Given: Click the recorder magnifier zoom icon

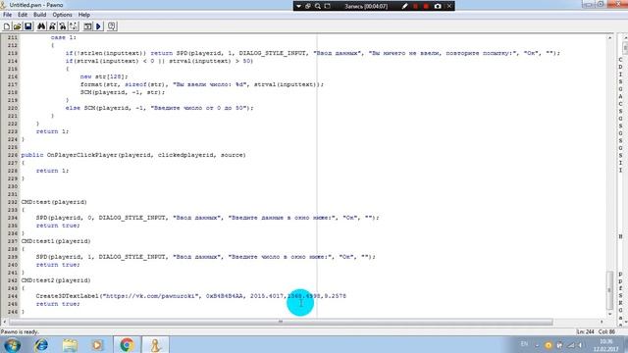Looking at the screenshot, I should point(318,6).
